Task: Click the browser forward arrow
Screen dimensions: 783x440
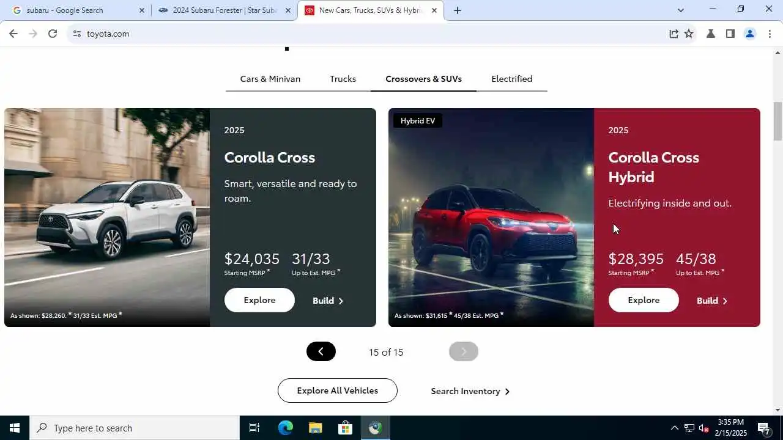Action: [x=33, y=34]
